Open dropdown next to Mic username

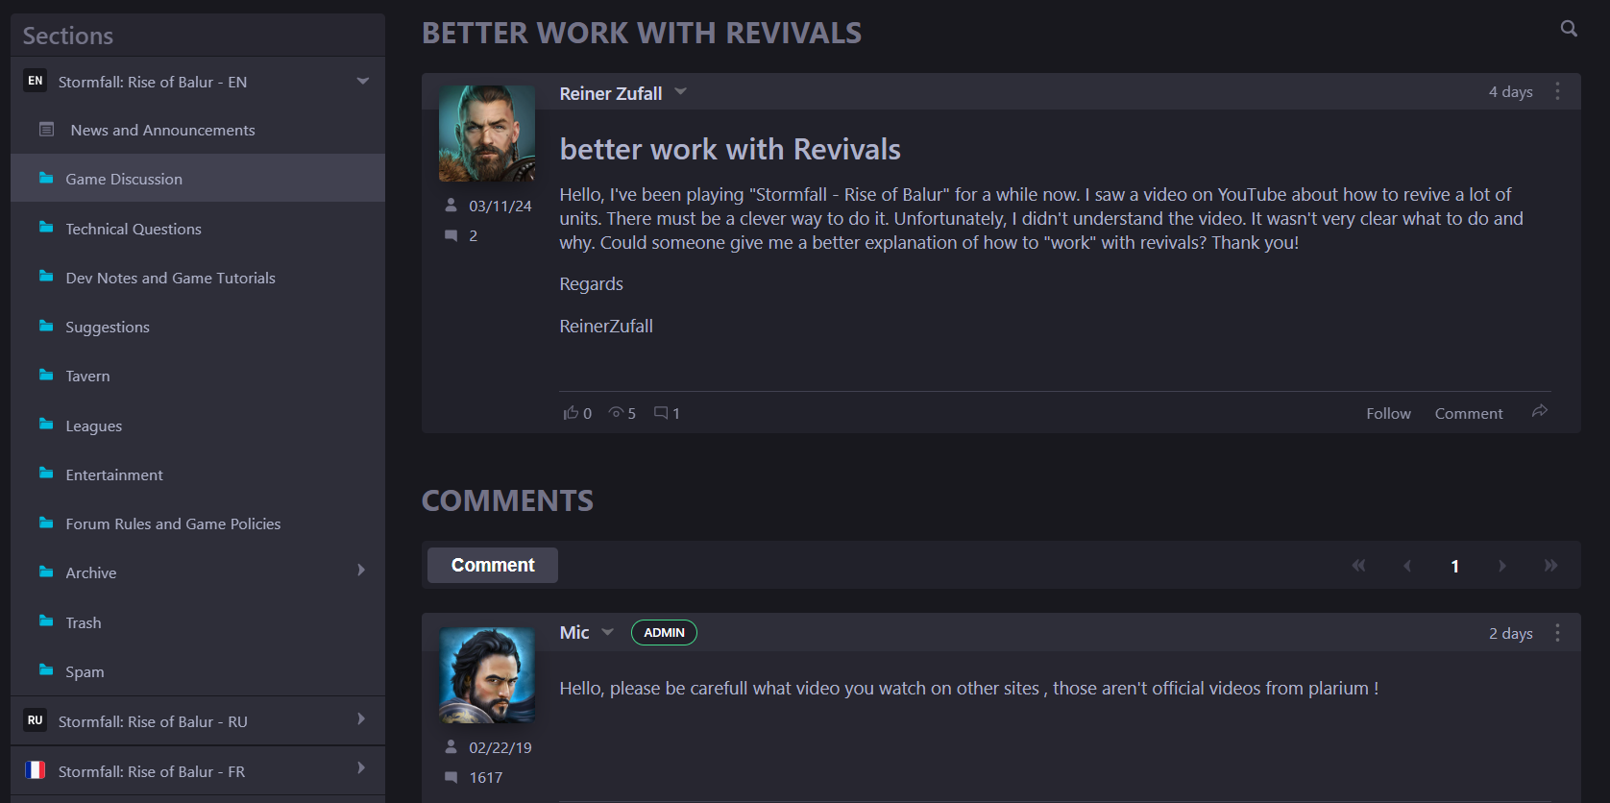pos(607,632)
